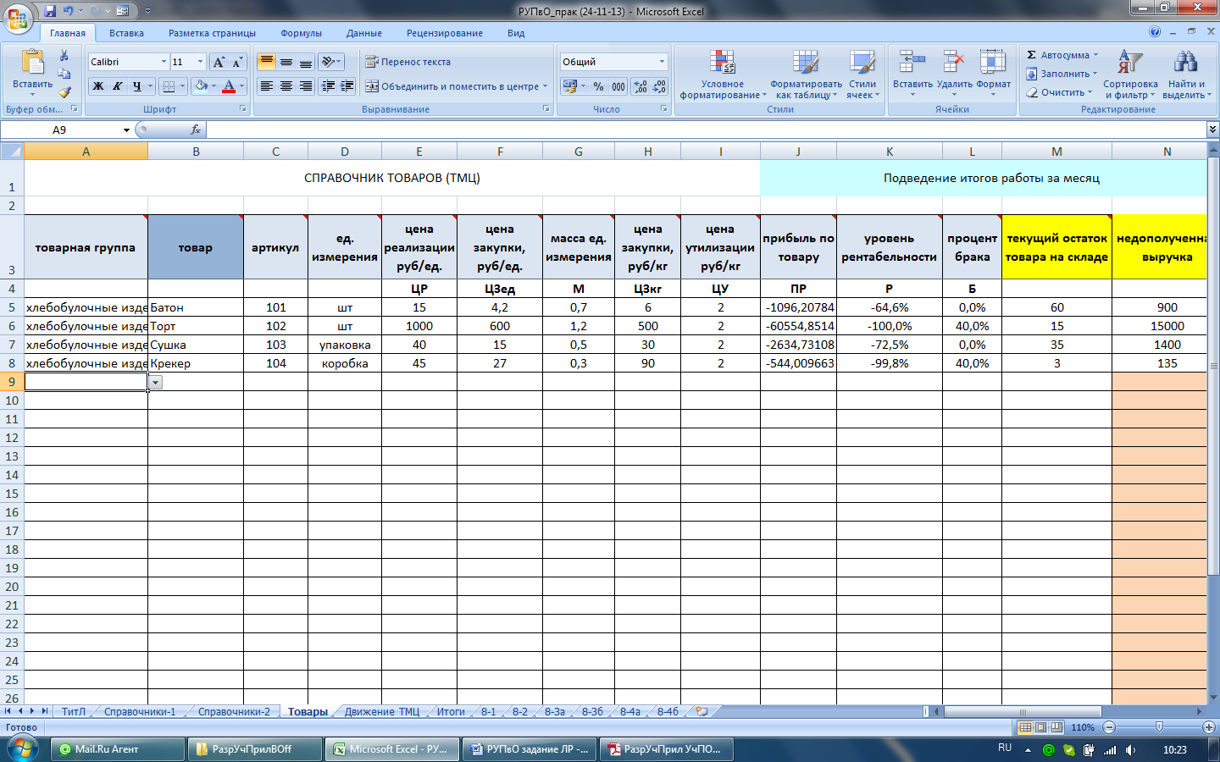The image size is (1220, 762).
Task: Open Sort and Filter (Сортировка и фильтр)
Action: coord(1130,75)
